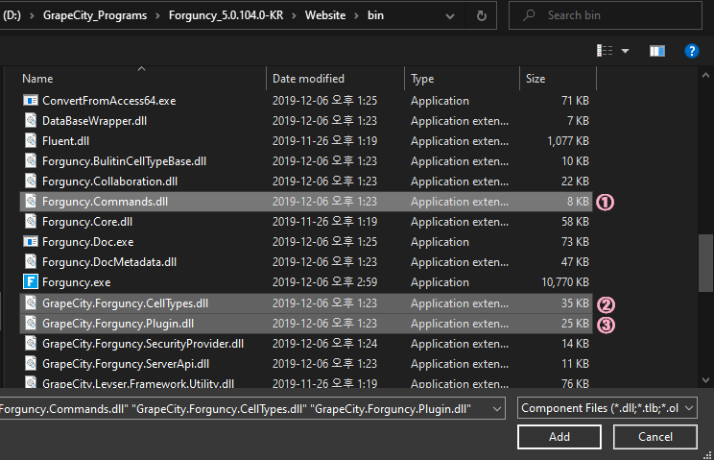
Task: Click the Forguncy.Doc.exe file icon
Action: click(30, 242)
